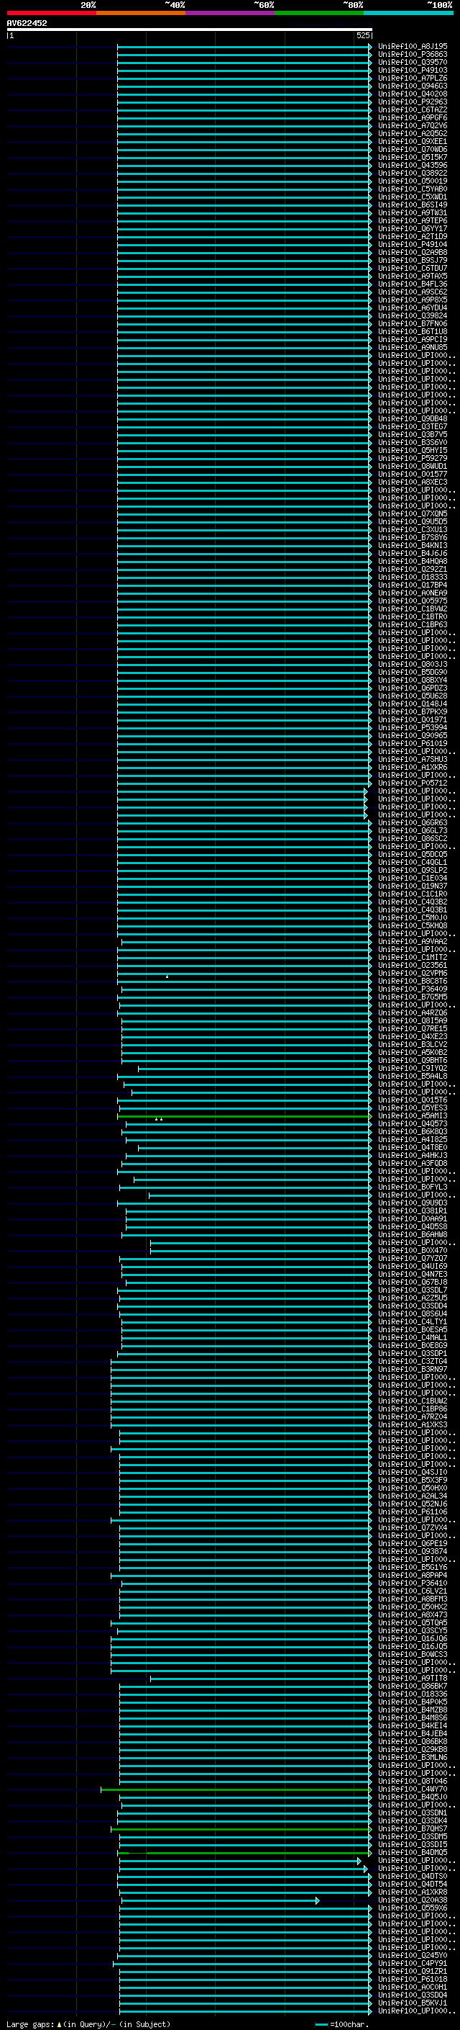460x2030 pixels.
Task: Open hit UniRef100_Q39570
Action: pyautogui.click(x=413, y=62)
